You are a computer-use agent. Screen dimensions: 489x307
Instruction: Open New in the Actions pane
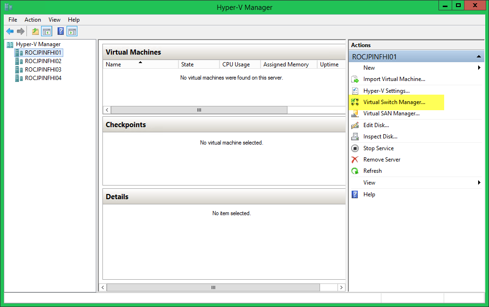click(x=369, y=68)
